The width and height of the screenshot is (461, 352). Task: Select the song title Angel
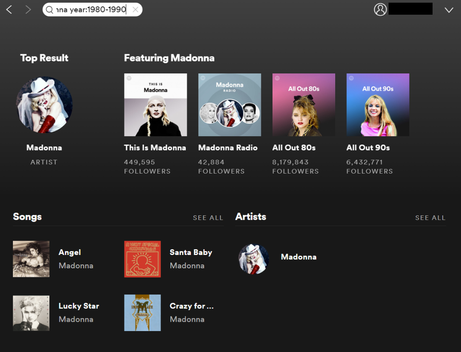(70, 252)
